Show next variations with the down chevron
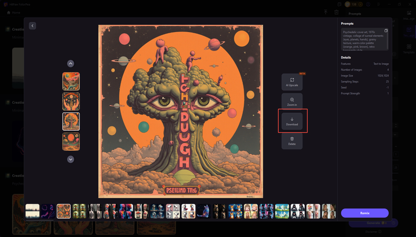Image resolution: width=416 pixels, height=237 pixels. coord(70,159)
